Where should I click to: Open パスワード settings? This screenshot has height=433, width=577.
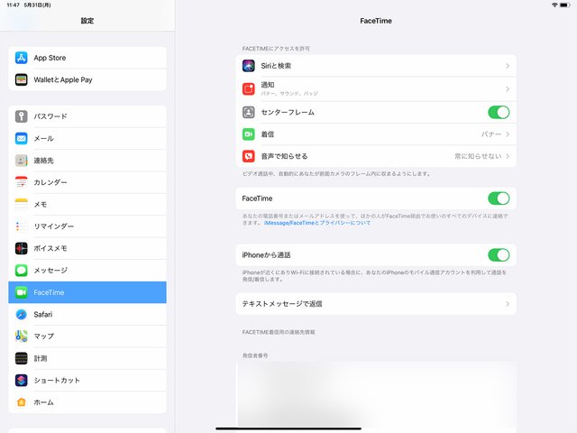[87, 116]
